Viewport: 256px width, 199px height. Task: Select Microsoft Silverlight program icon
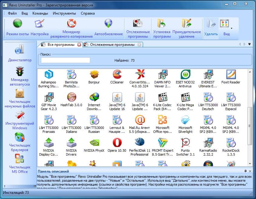click(185, 120)
